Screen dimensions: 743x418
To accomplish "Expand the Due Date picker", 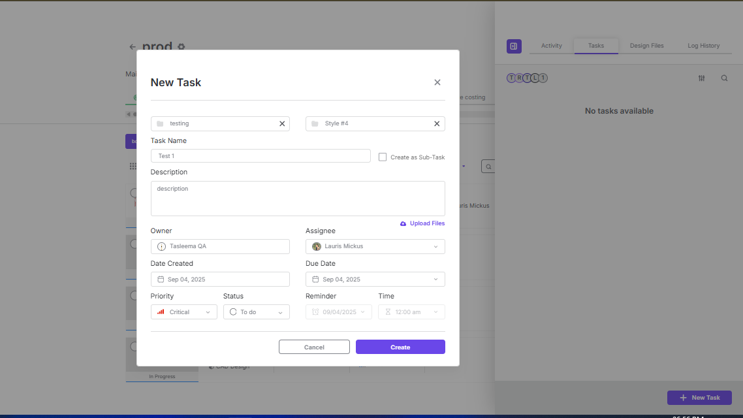I will coord(375,280).
